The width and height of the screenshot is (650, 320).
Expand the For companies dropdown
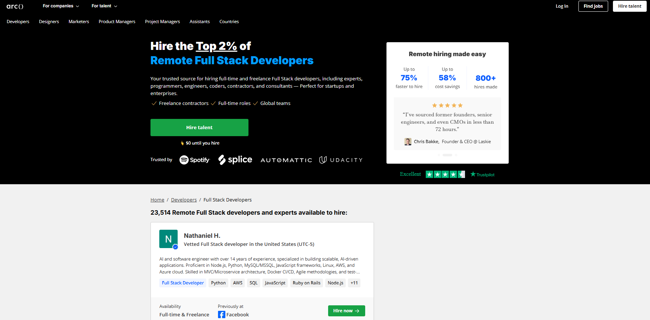pos(61,6)
